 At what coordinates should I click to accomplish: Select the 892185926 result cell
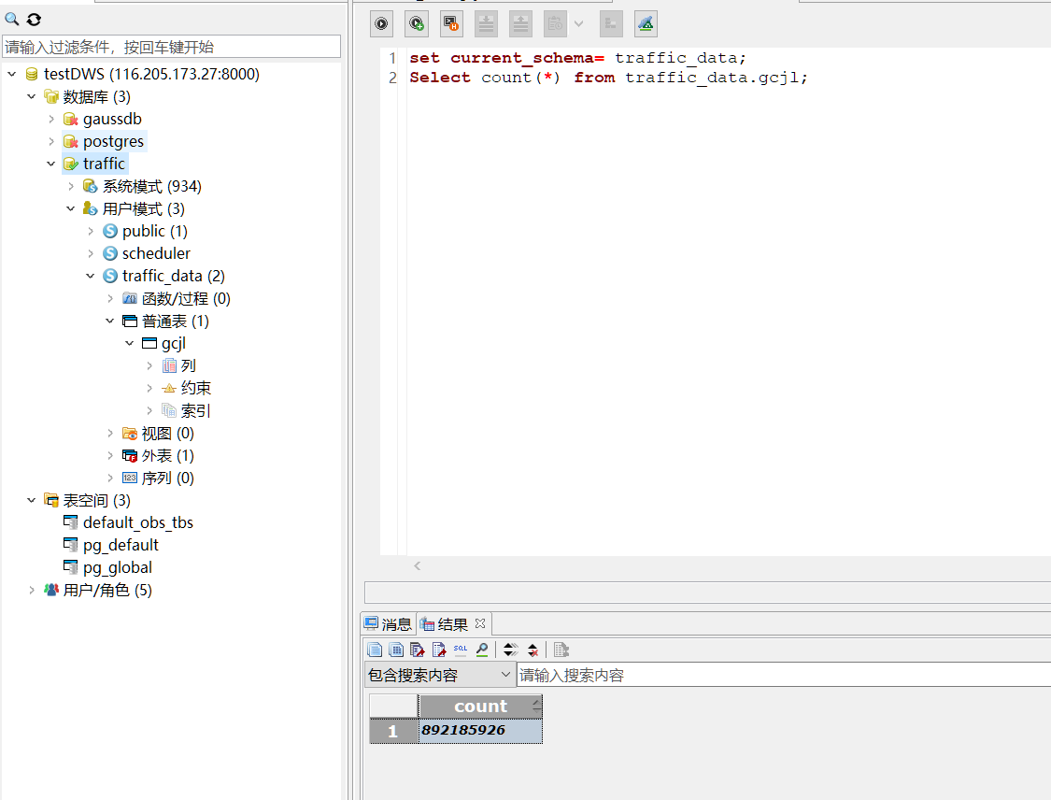pos(480,730)
